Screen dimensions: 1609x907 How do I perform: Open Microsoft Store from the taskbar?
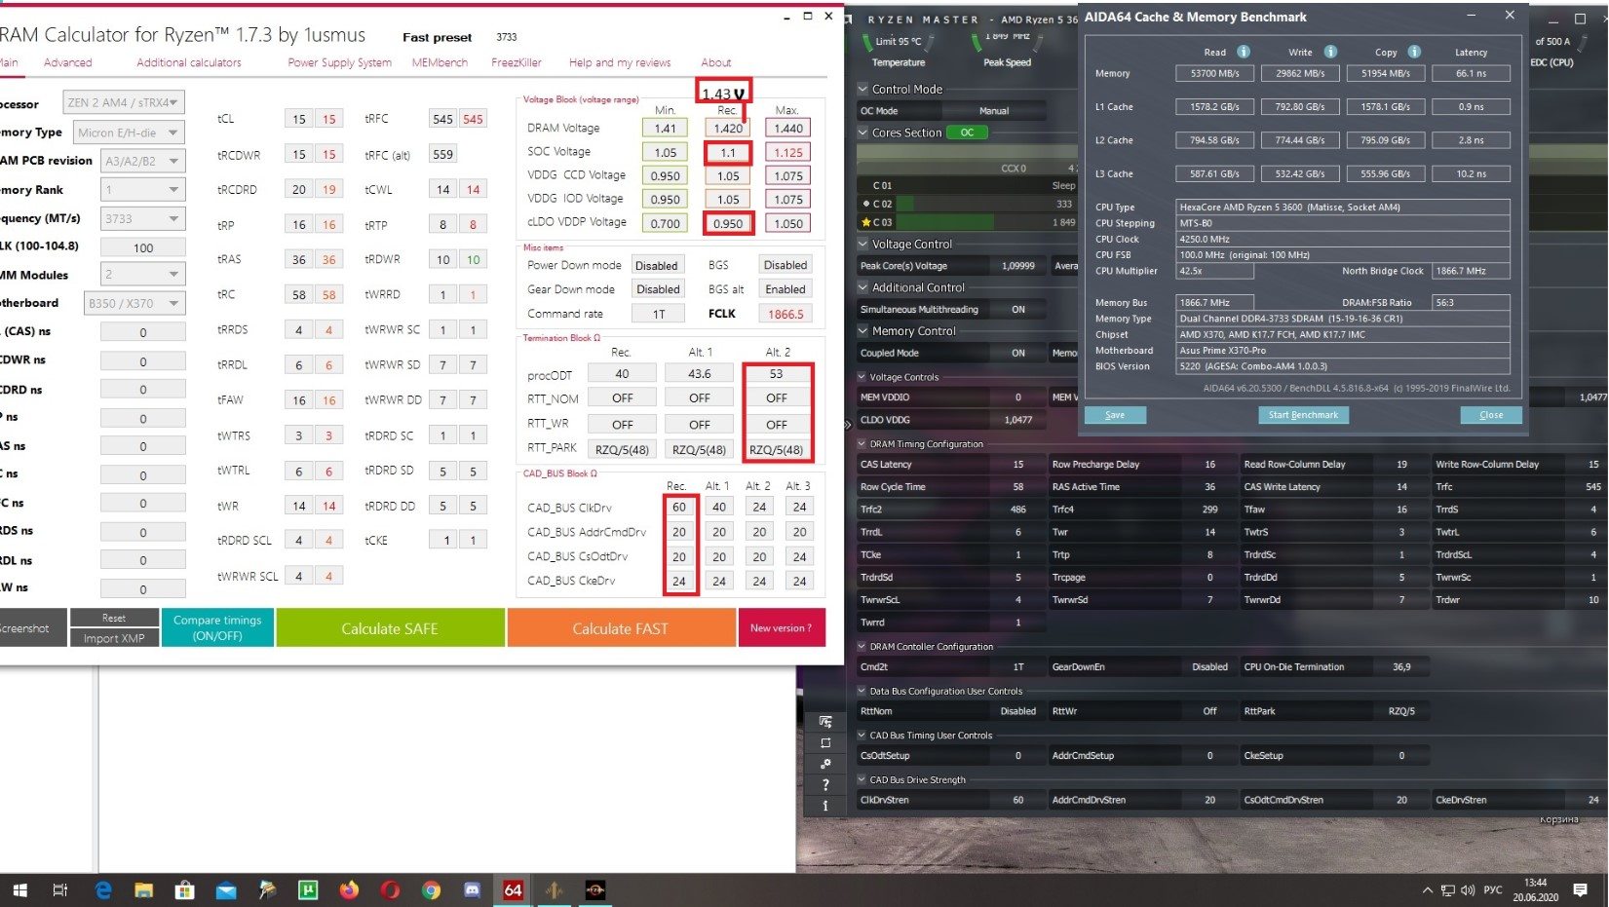point(184,889)
